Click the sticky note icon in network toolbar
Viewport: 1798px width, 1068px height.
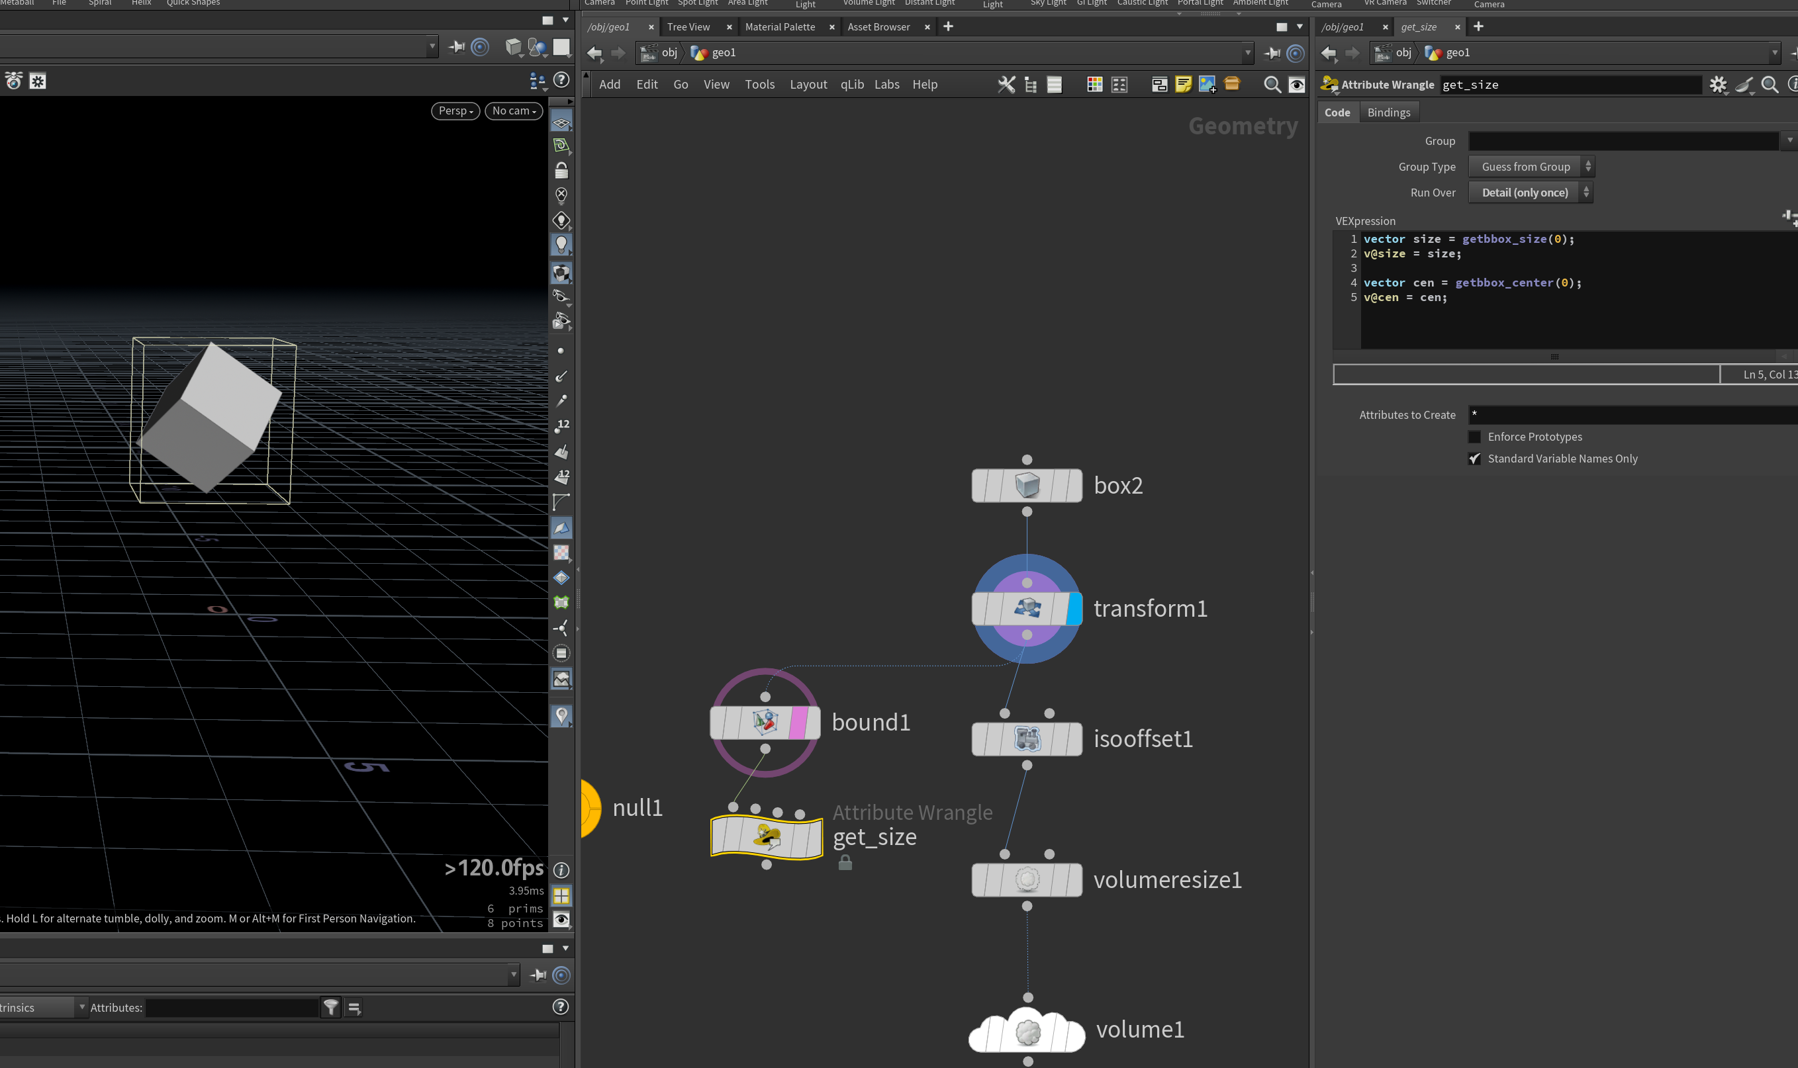click(x=1182, y=85)
